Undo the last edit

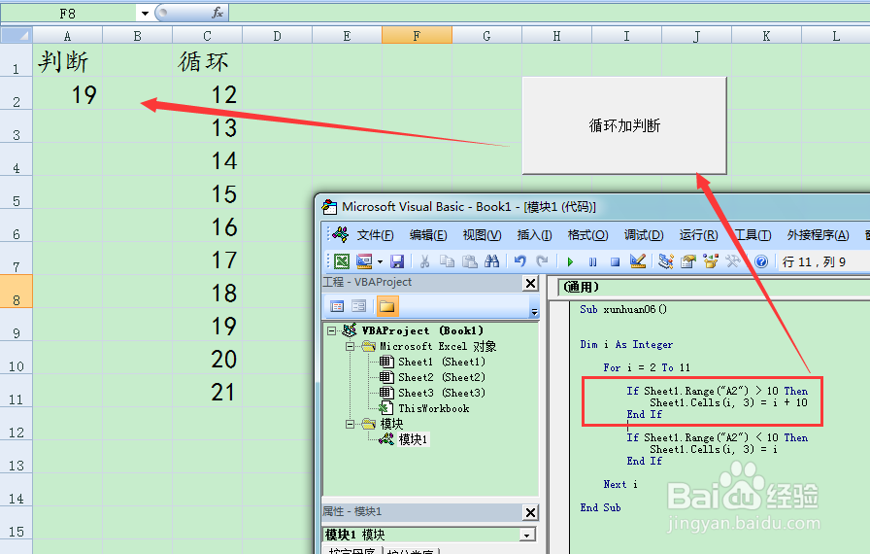tap(519, 260)
